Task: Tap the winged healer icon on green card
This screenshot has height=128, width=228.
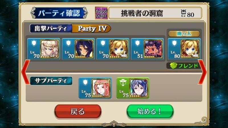Action: tap(123, 83)
